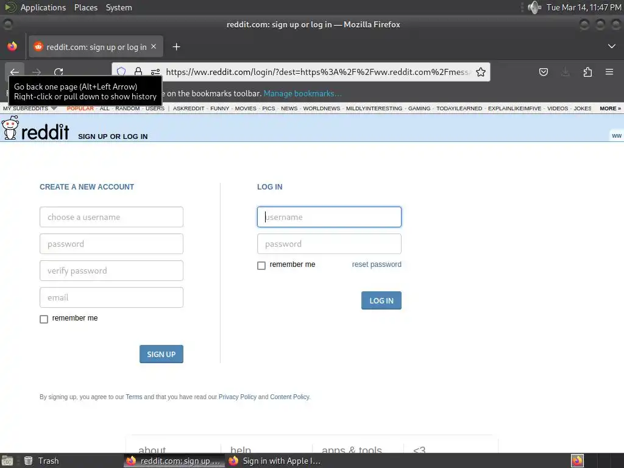Open FUNNY in the subreddit bar
Image resolution: width=624 pixels, height=468 pixels.
[x=219, y=108]
